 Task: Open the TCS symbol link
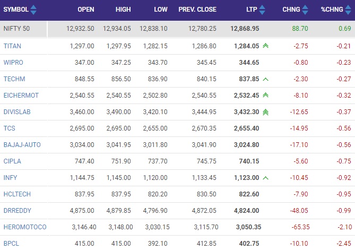[x=9, y=128]
